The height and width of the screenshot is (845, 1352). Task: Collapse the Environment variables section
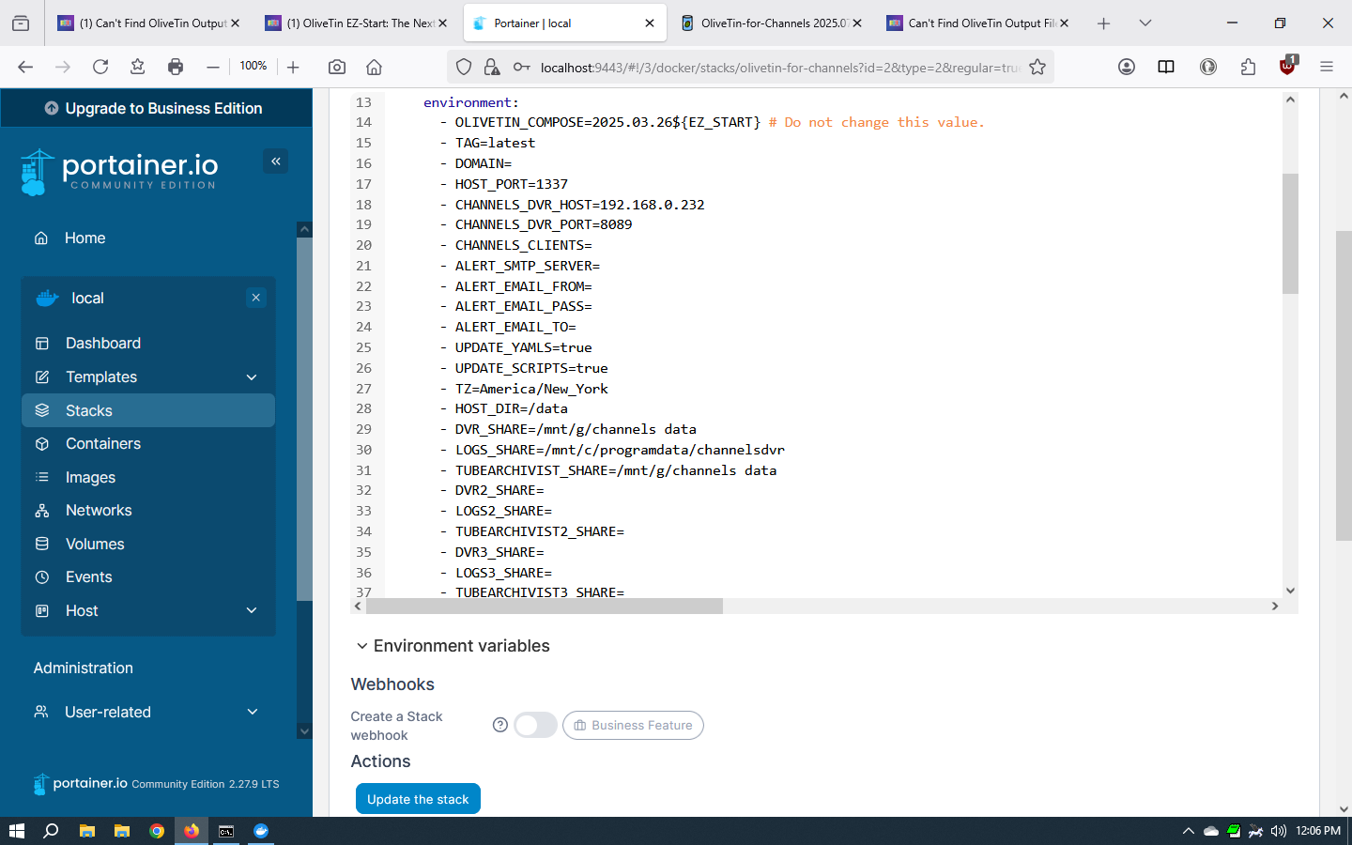click(x=361, y=646)
